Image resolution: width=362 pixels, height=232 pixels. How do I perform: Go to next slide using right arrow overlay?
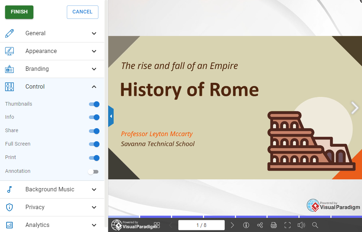(354, 107)
